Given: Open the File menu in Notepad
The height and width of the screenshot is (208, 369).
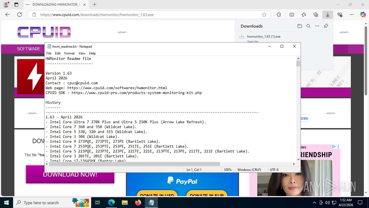Looking at the screenshot, I should click(49, 53).
